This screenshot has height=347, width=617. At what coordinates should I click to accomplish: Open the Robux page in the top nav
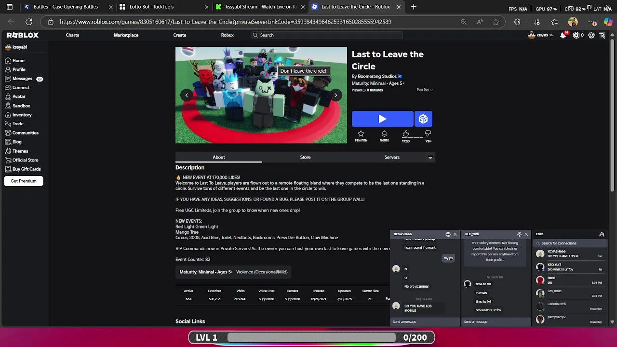tap(227, 35)
